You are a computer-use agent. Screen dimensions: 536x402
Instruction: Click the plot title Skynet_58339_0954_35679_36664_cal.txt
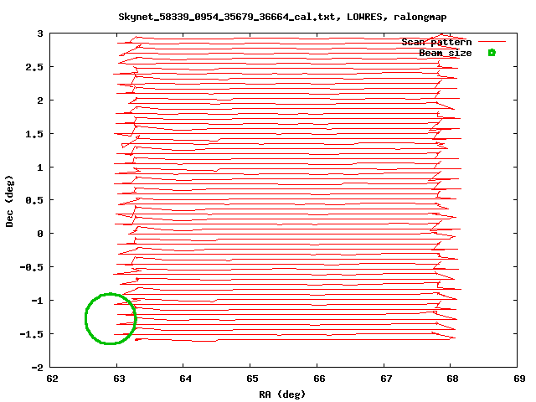(x=283, y=17)
